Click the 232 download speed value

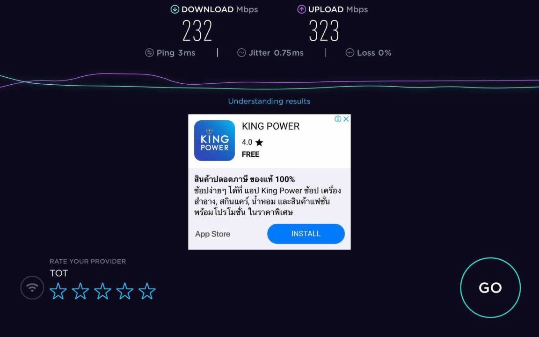[x=197, y=30]
